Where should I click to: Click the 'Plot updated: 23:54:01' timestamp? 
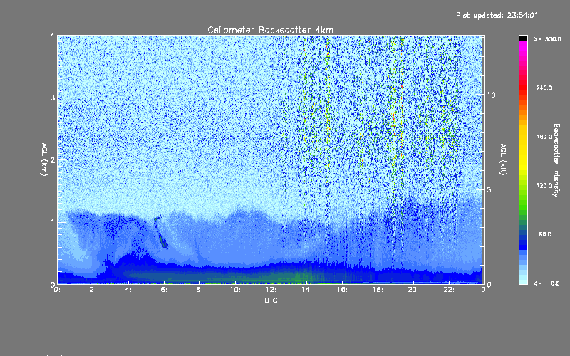coord(497,15)
